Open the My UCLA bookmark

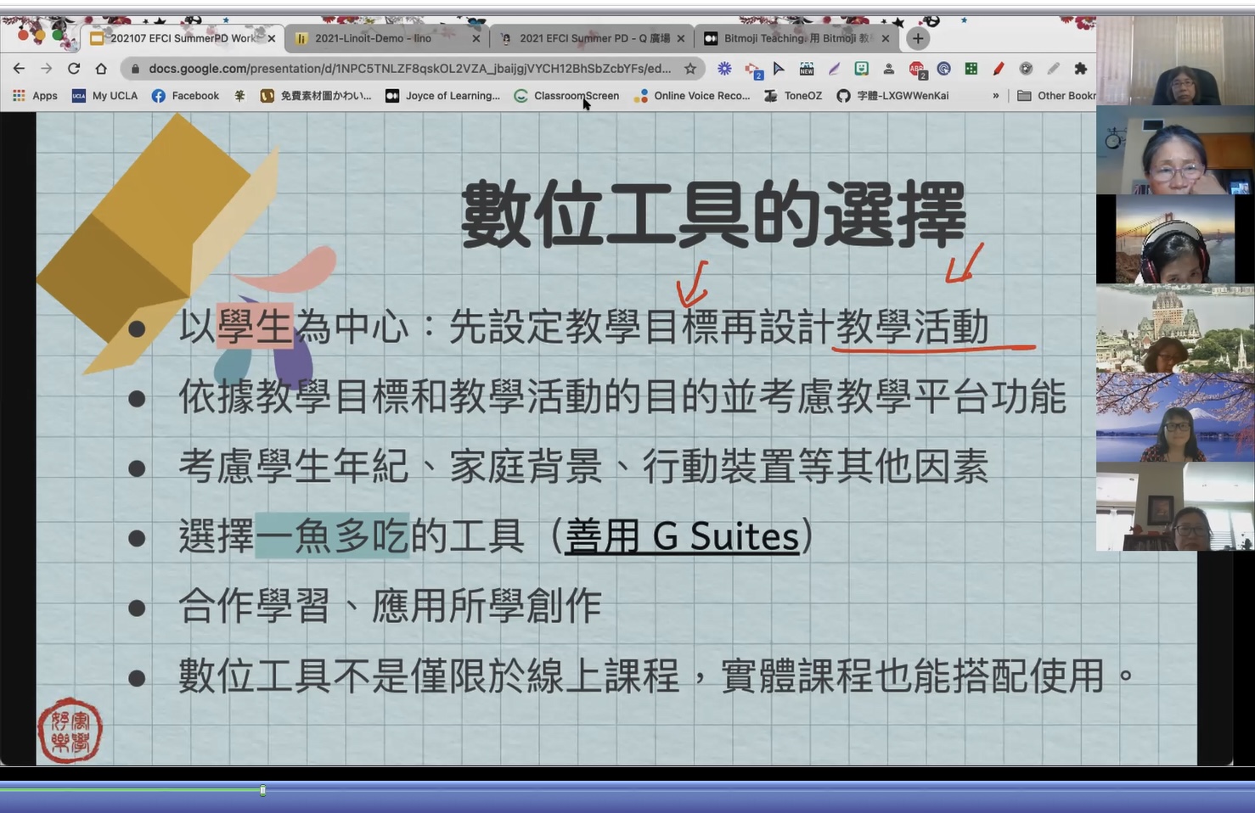115,96
